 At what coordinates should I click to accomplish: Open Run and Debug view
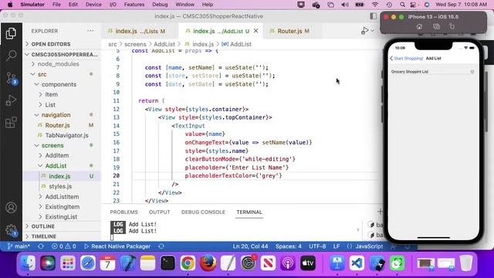click(11, 100)
